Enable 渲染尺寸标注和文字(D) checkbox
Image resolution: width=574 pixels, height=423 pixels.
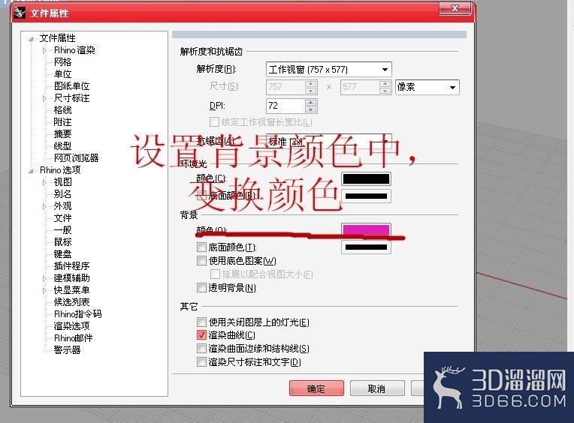[x=201, y=362]
